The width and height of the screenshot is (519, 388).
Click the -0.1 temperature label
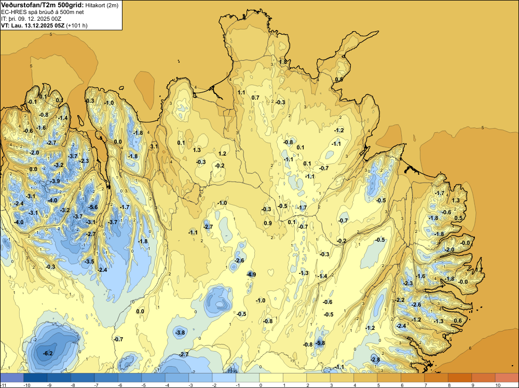click(32, 102)
